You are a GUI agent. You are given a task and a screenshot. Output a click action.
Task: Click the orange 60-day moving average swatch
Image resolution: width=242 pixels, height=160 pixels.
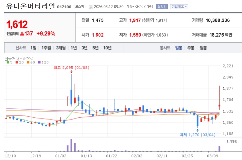coord(28,62)
